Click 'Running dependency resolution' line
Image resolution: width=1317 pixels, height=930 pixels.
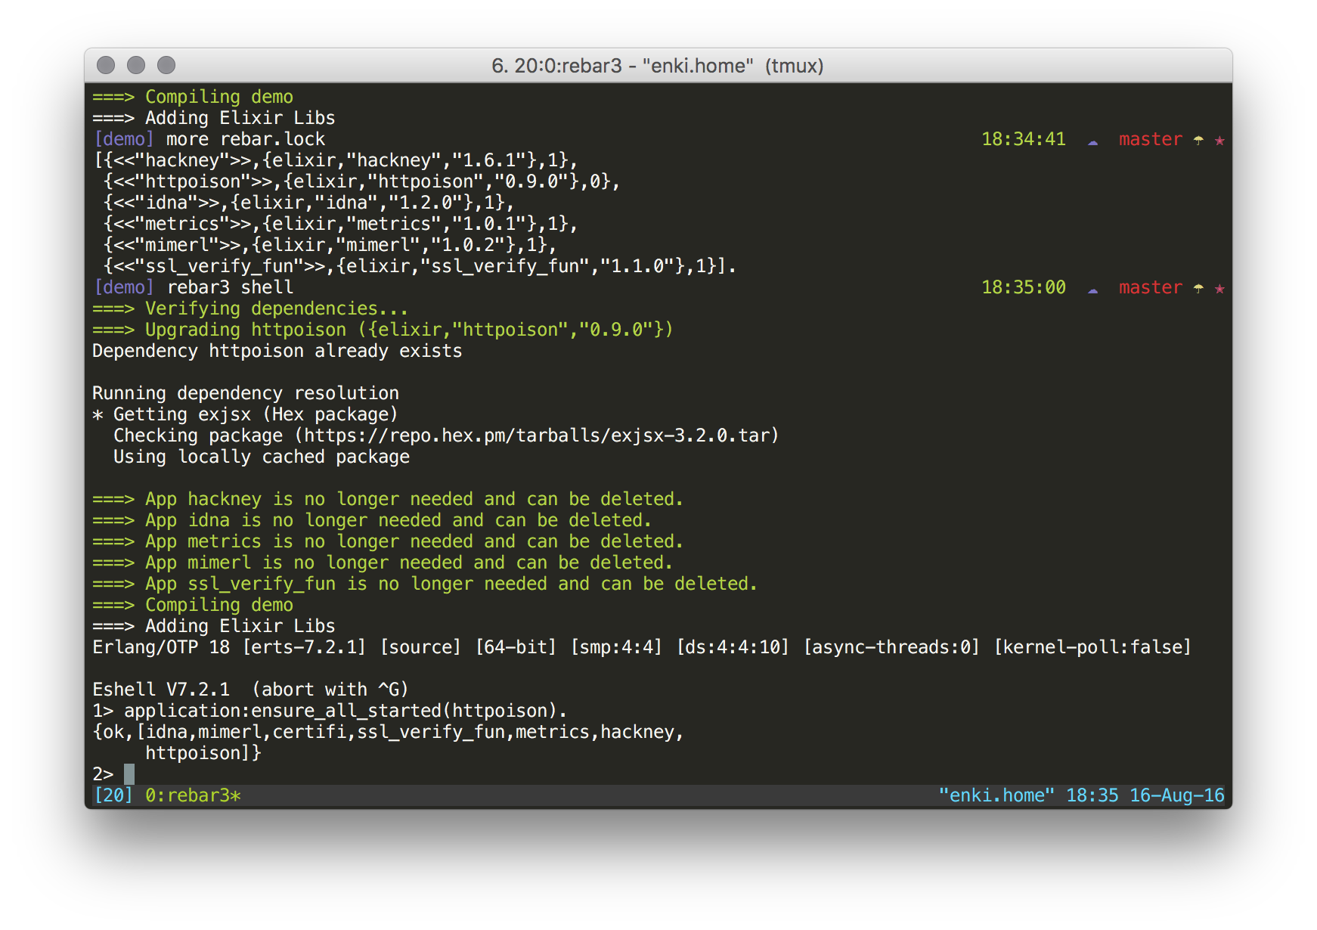pos(246,393)
